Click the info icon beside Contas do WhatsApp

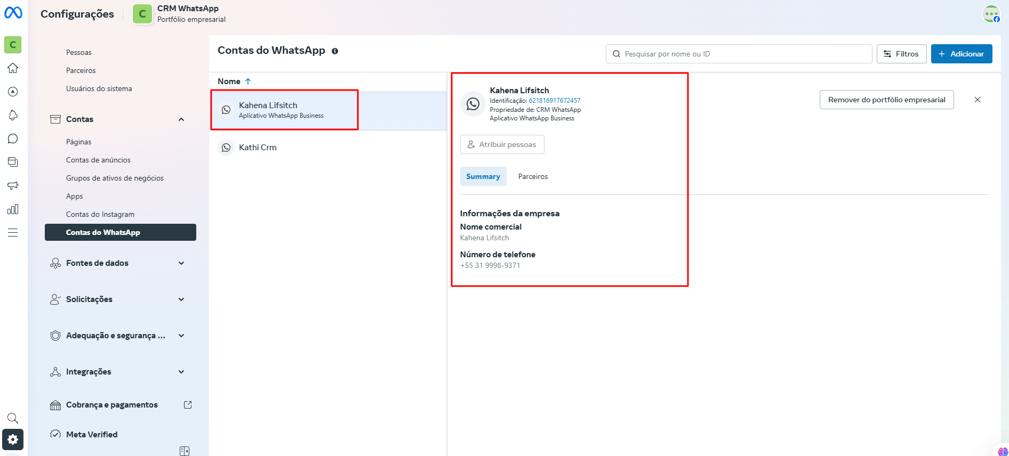335,51
